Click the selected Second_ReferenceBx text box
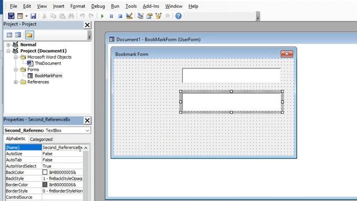The image size is (357, 201). point(231,102)
